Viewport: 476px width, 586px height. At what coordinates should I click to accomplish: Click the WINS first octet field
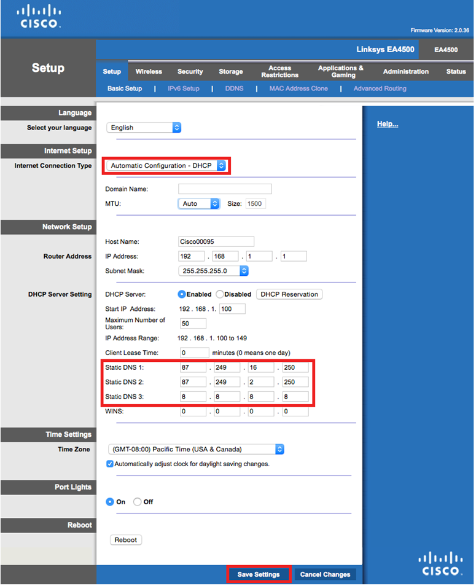pyautogui.click(x=193, y=412)
